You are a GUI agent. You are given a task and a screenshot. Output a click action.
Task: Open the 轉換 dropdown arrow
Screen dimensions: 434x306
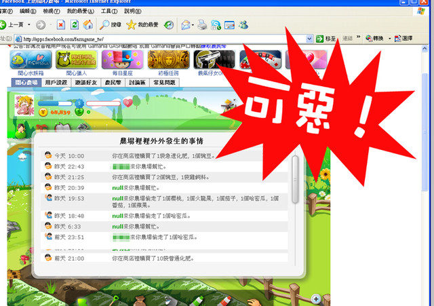[389, 39]
